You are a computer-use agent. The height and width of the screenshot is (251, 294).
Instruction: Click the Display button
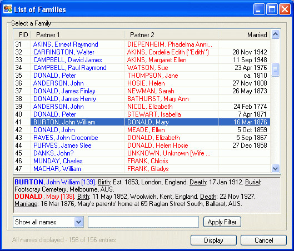[213, 240]
